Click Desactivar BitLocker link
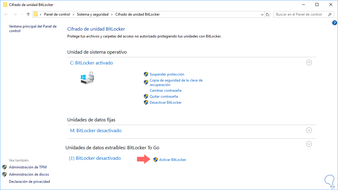Viewport: 338px width, 190px height. pos(166,102)
